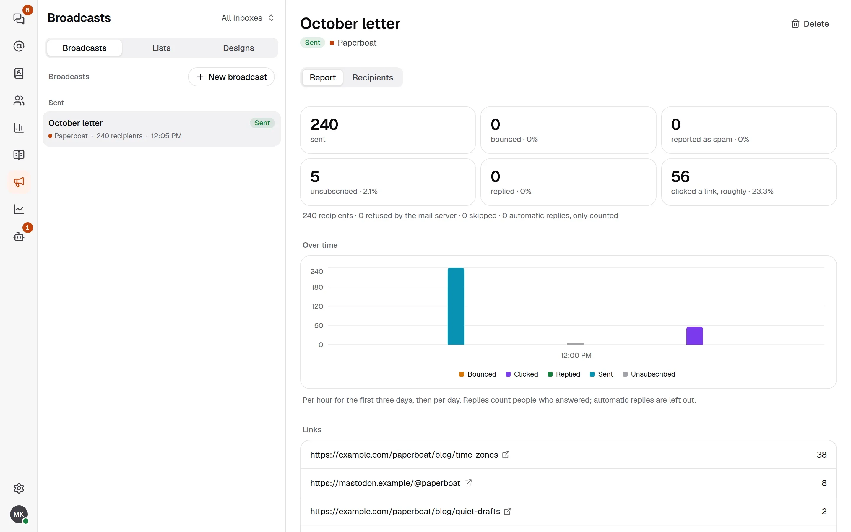Open quiet-drafts link external icon
This screenshot has height=532, width=851.
[507, 511]
